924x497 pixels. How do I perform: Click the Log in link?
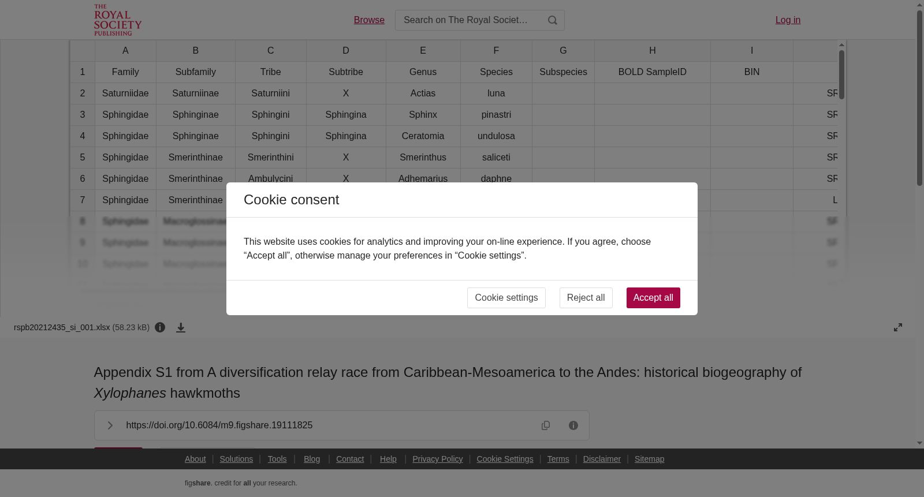tap(788, 20)
